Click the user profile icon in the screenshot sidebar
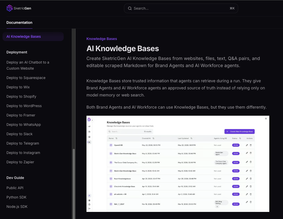This screenshot has height=219, width=283. pos(89,195)
